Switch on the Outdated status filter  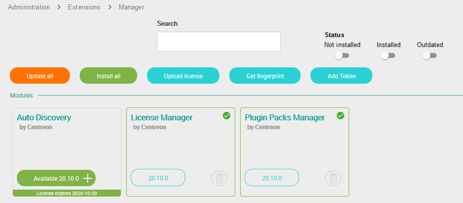[x=429, y=56]
